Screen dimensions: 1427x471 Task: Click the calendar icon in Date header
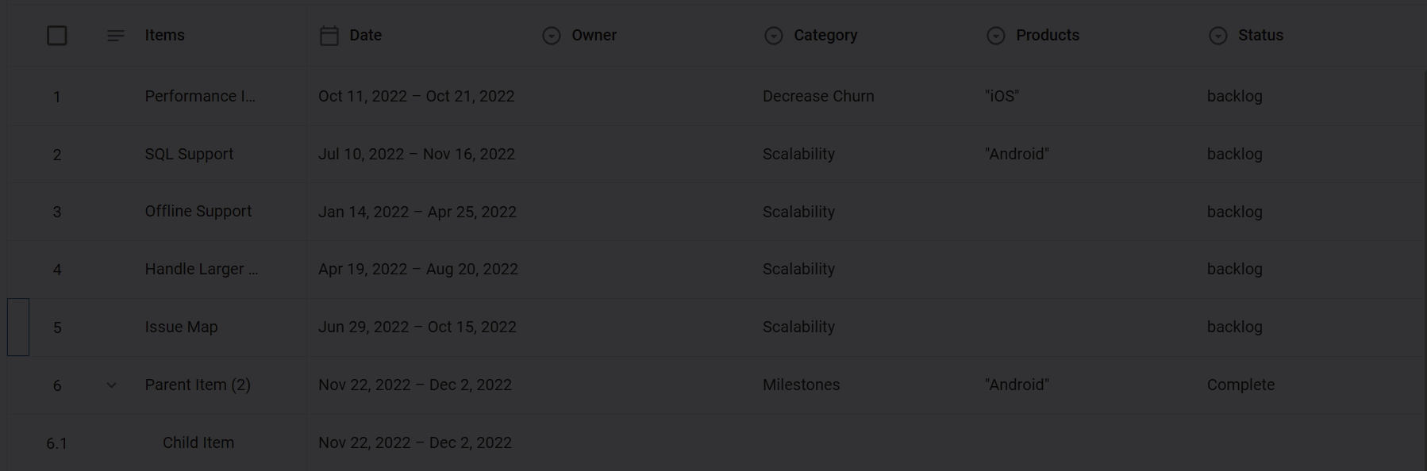329,36
